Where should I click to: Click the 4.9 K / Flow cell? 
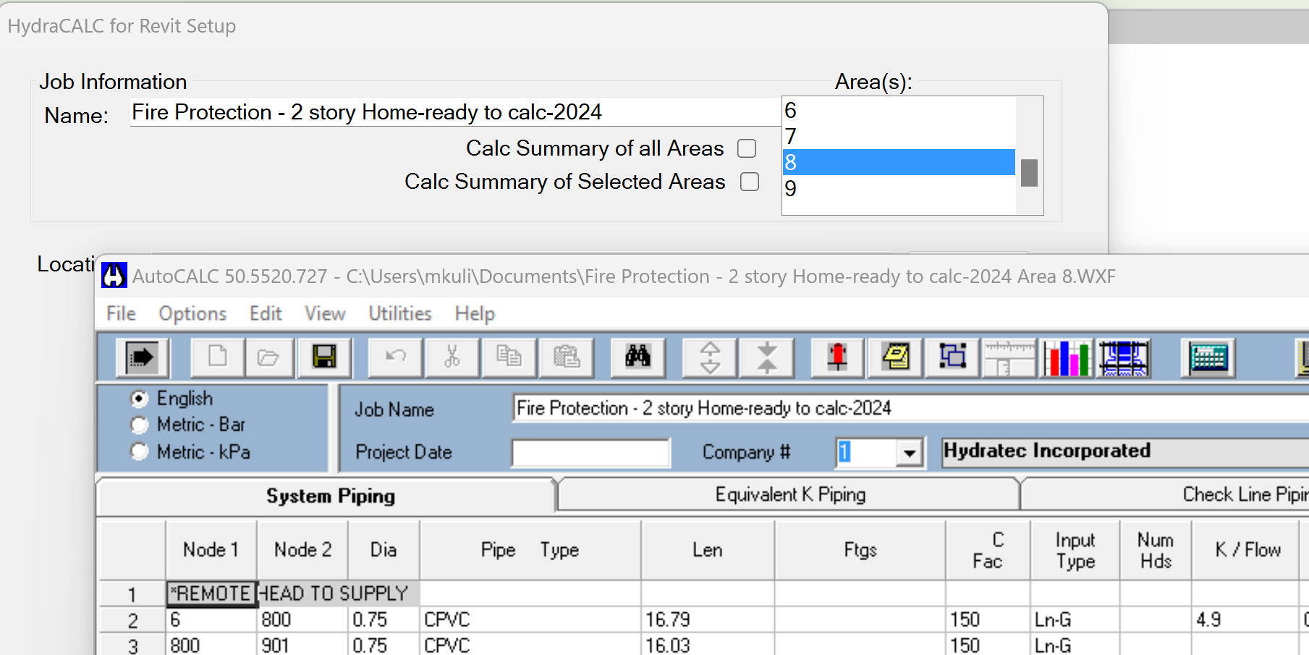tap(1245, 620)
